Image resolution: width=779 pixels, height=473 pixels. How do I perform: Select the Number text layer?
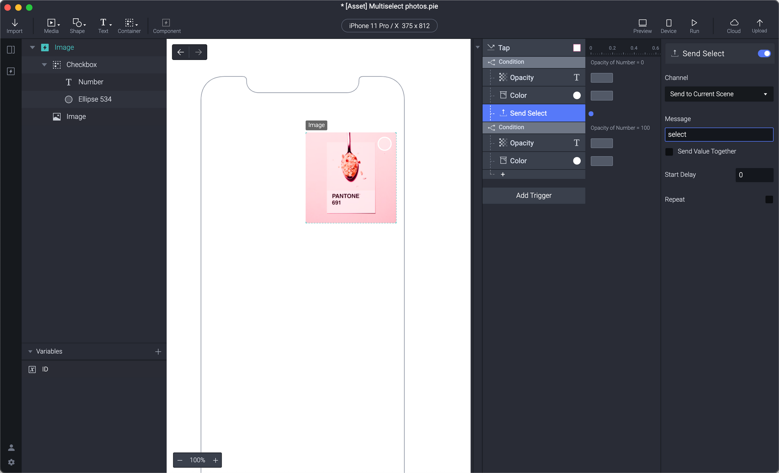90,82
